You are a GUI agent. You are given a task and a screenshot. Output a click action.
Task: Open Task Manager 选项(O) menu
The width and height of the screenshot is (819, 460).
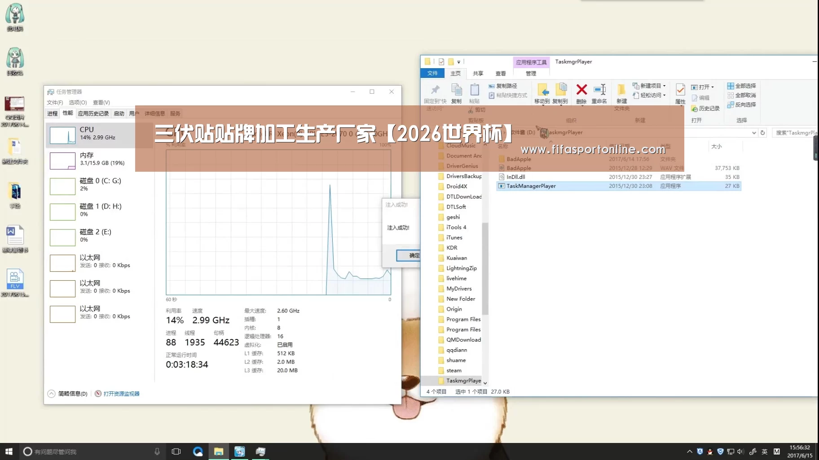pyautogui.click(x=78, y=103)
